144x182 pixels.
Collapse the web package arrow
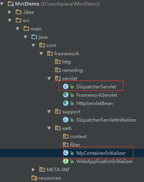coord(49,128)
